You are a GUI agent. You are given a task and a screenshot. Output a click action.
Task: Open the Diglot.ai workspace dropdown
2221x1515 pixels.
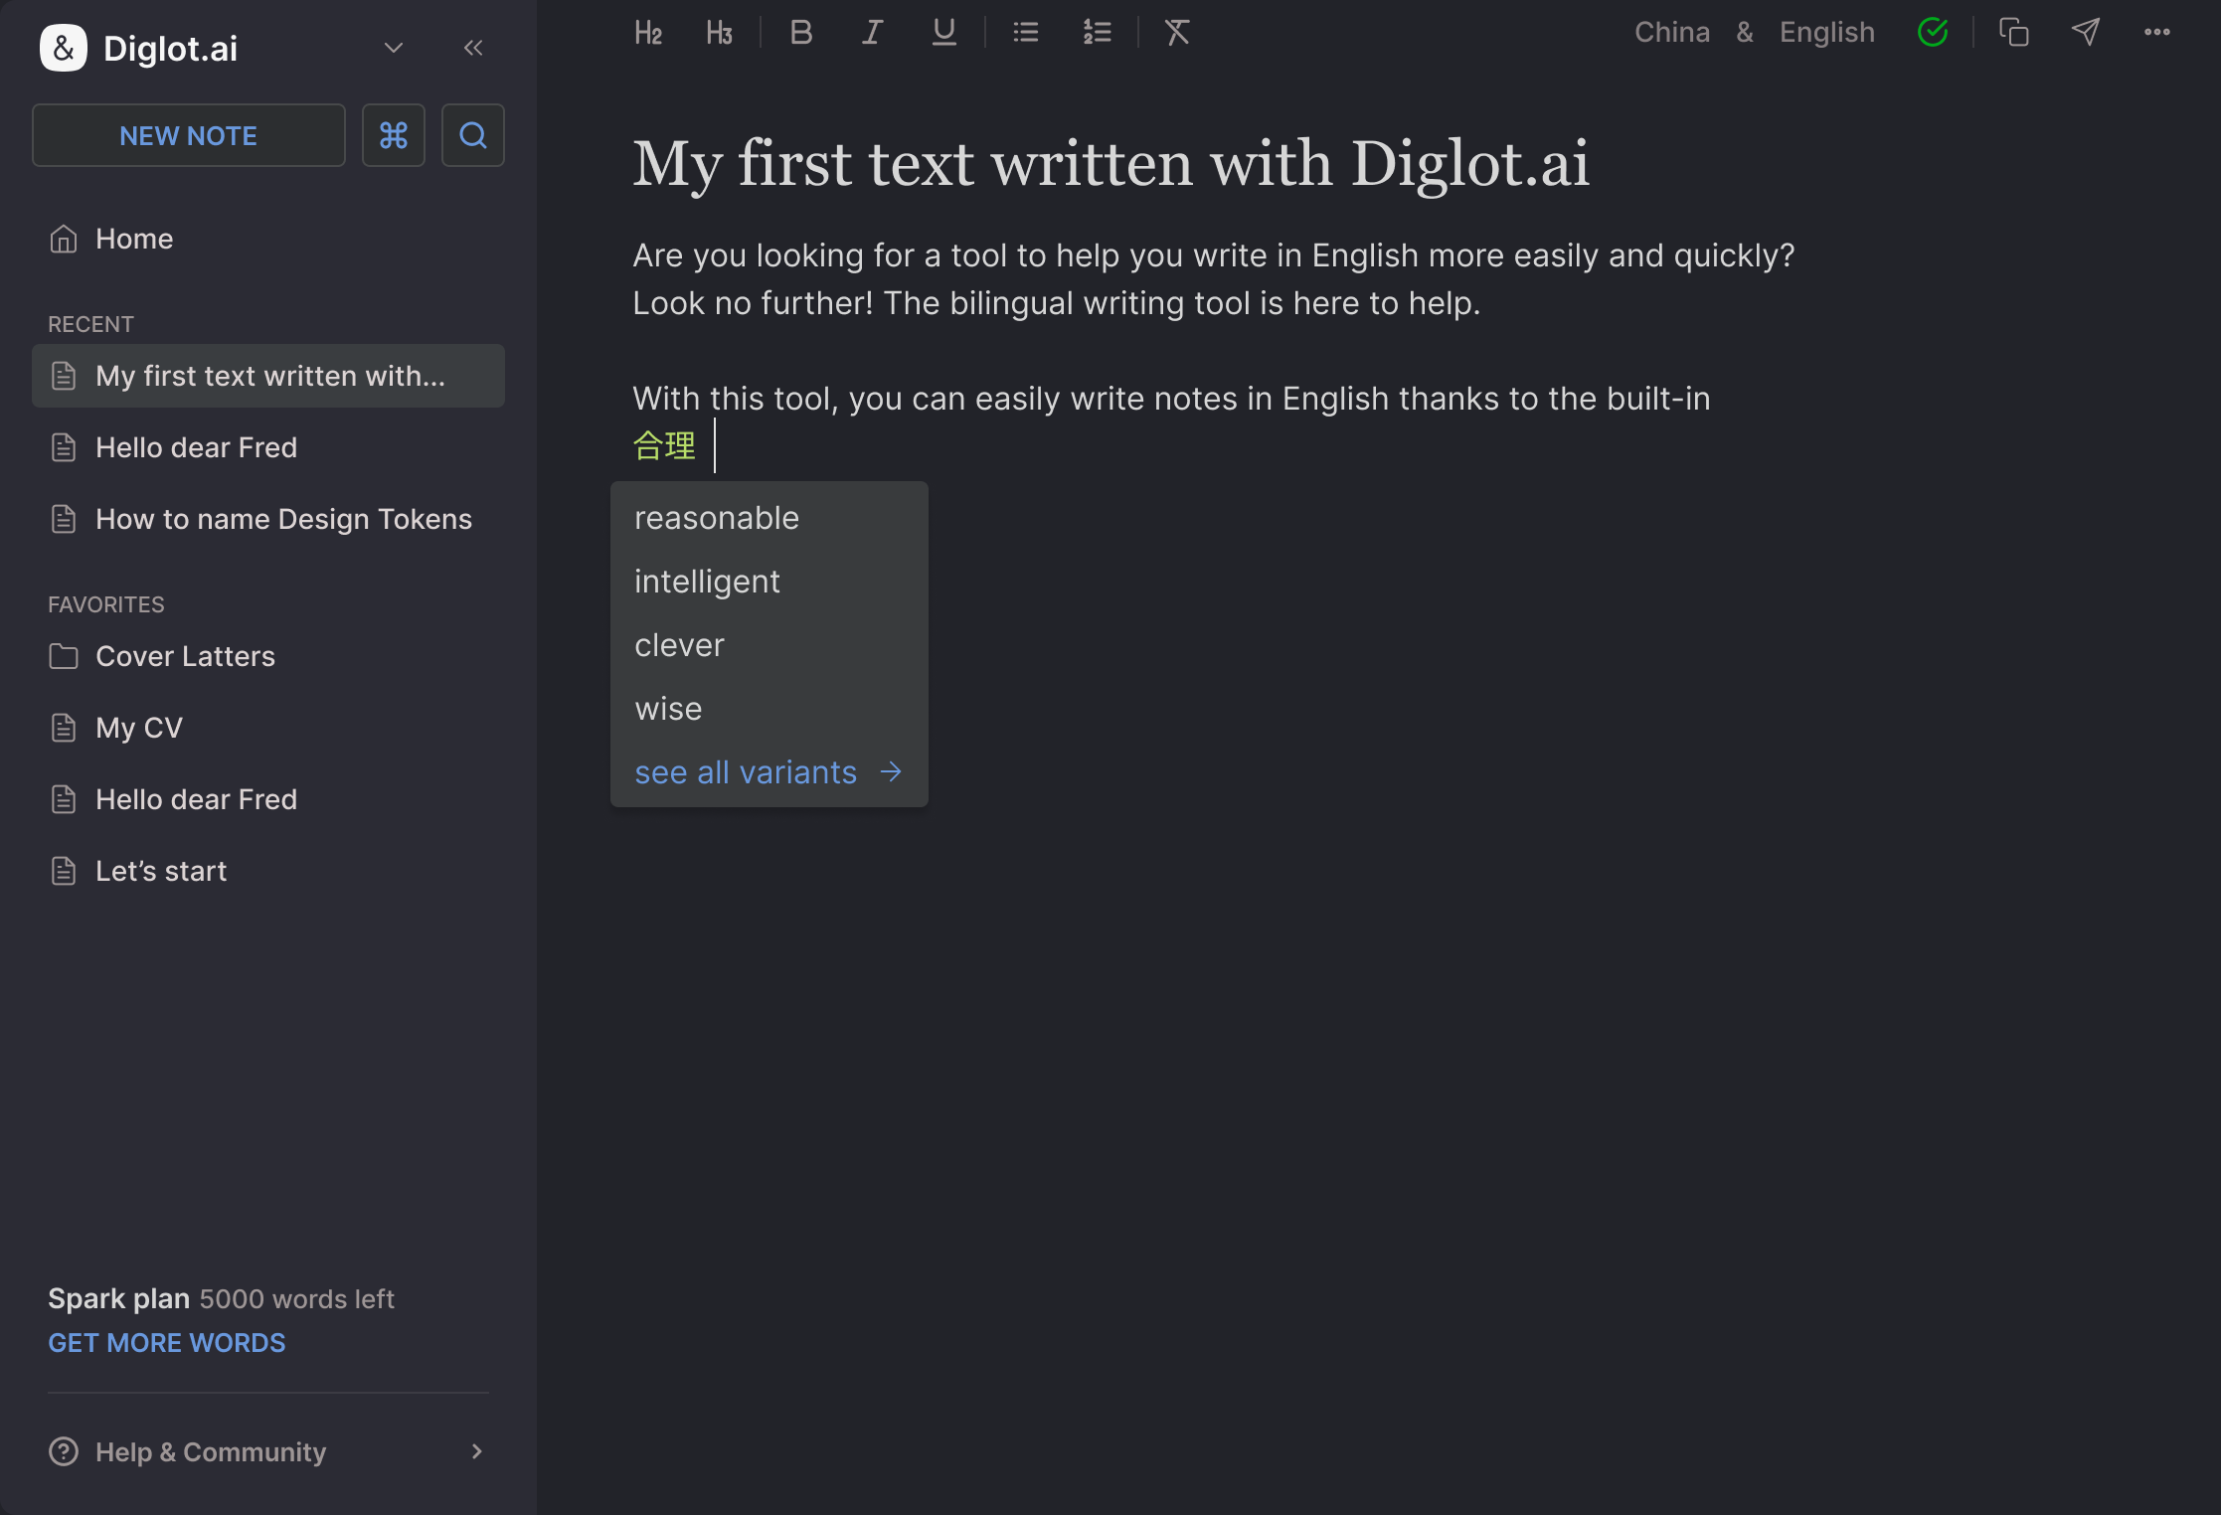393,47
